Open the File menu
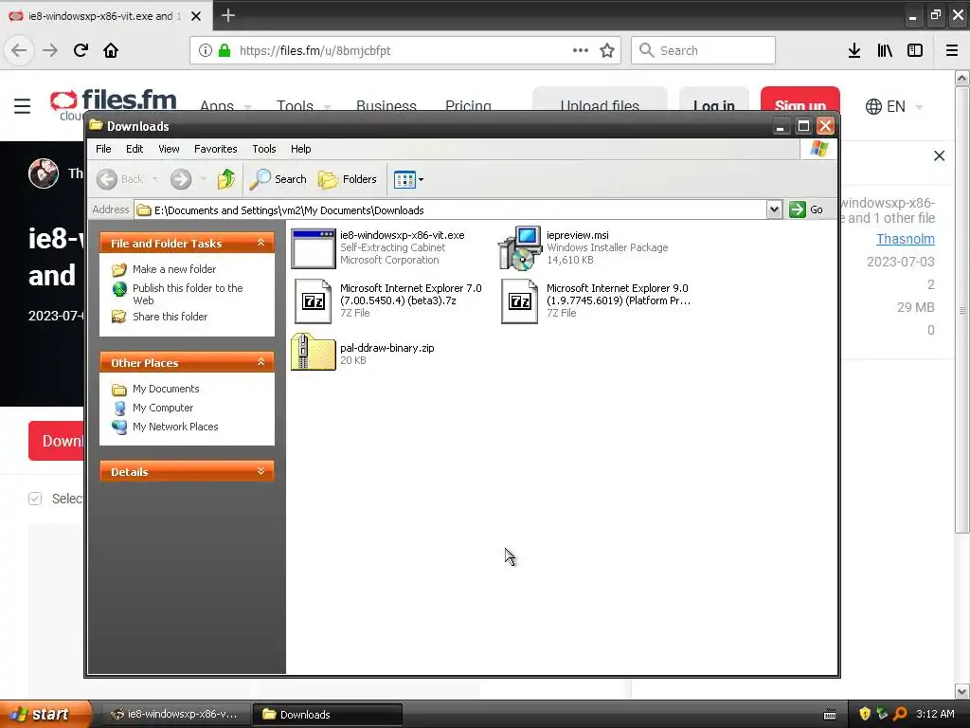The width and height of the screenshot is (970, 728). coord(103,149)
